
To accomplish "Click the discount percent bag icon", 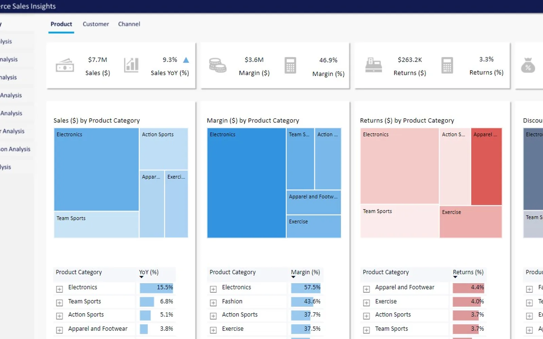I will click(528, 65).
